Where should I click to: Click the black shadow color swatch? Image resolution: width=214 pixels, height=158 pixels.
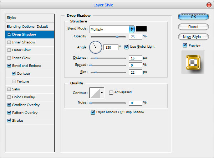point(141,29)
